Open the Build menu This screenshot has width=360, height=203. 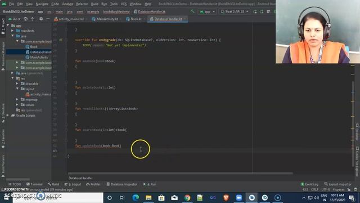94,4
